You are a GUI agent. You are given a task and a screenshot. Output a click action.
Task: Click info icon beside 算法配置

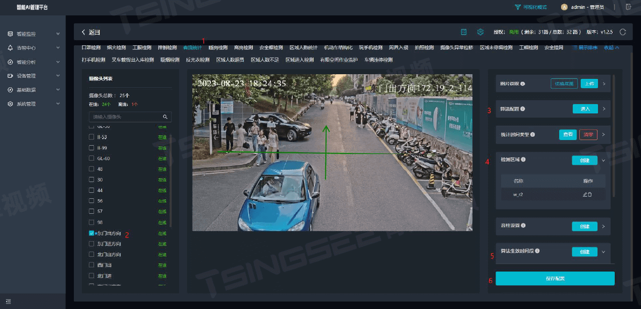523,109
